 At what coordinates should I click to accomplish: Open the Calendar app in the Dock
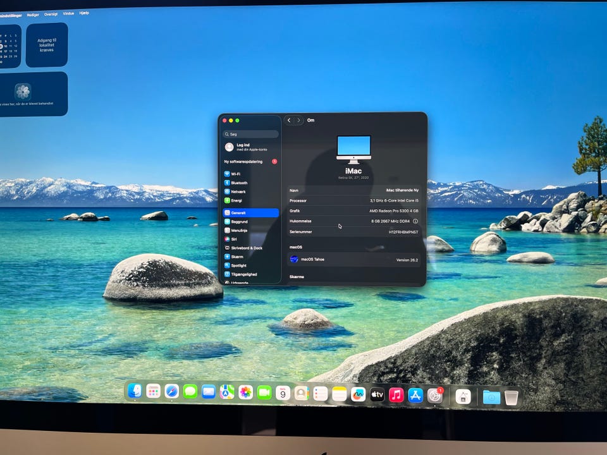(x=283, y=394)
